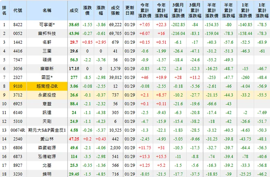This screenshot has height=177, width=270.
Task: Sort by 3個月累計漲跌幅 header
Action: 195,10
